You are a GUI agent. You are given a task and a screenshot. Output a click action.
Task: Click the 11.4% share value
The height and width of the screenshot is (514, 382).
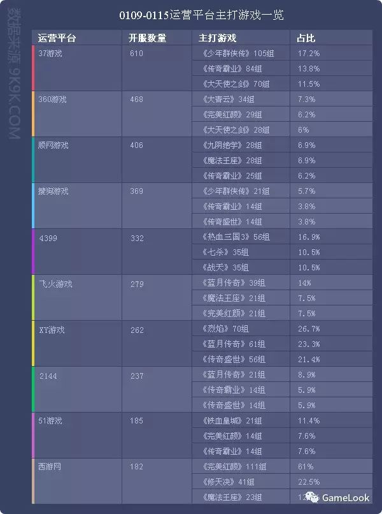[x=309, y=421]
